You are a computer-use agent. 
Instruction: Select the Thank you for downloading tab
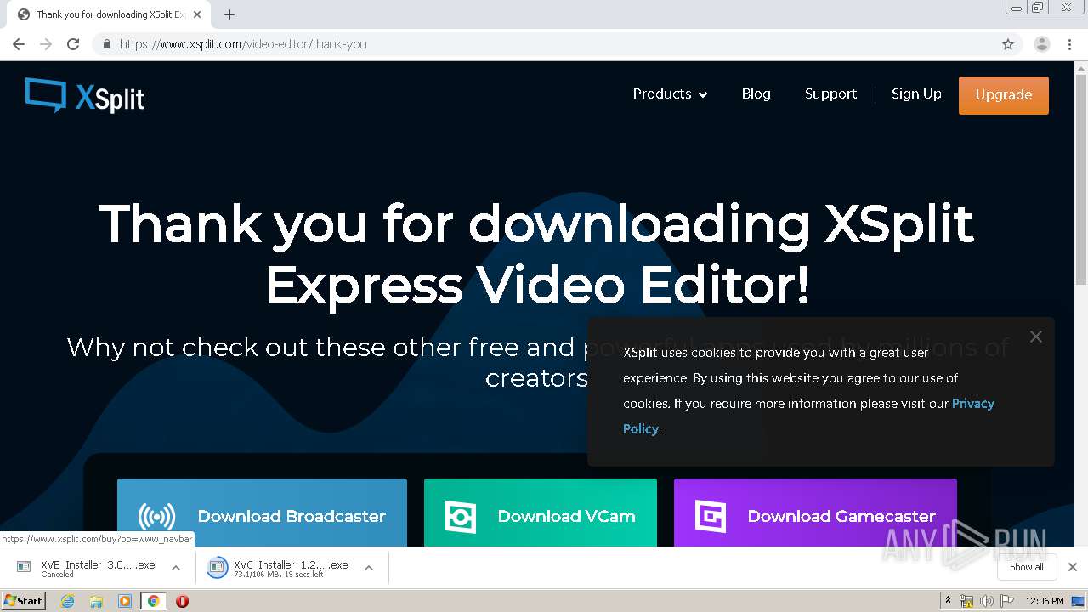point(110,14)
